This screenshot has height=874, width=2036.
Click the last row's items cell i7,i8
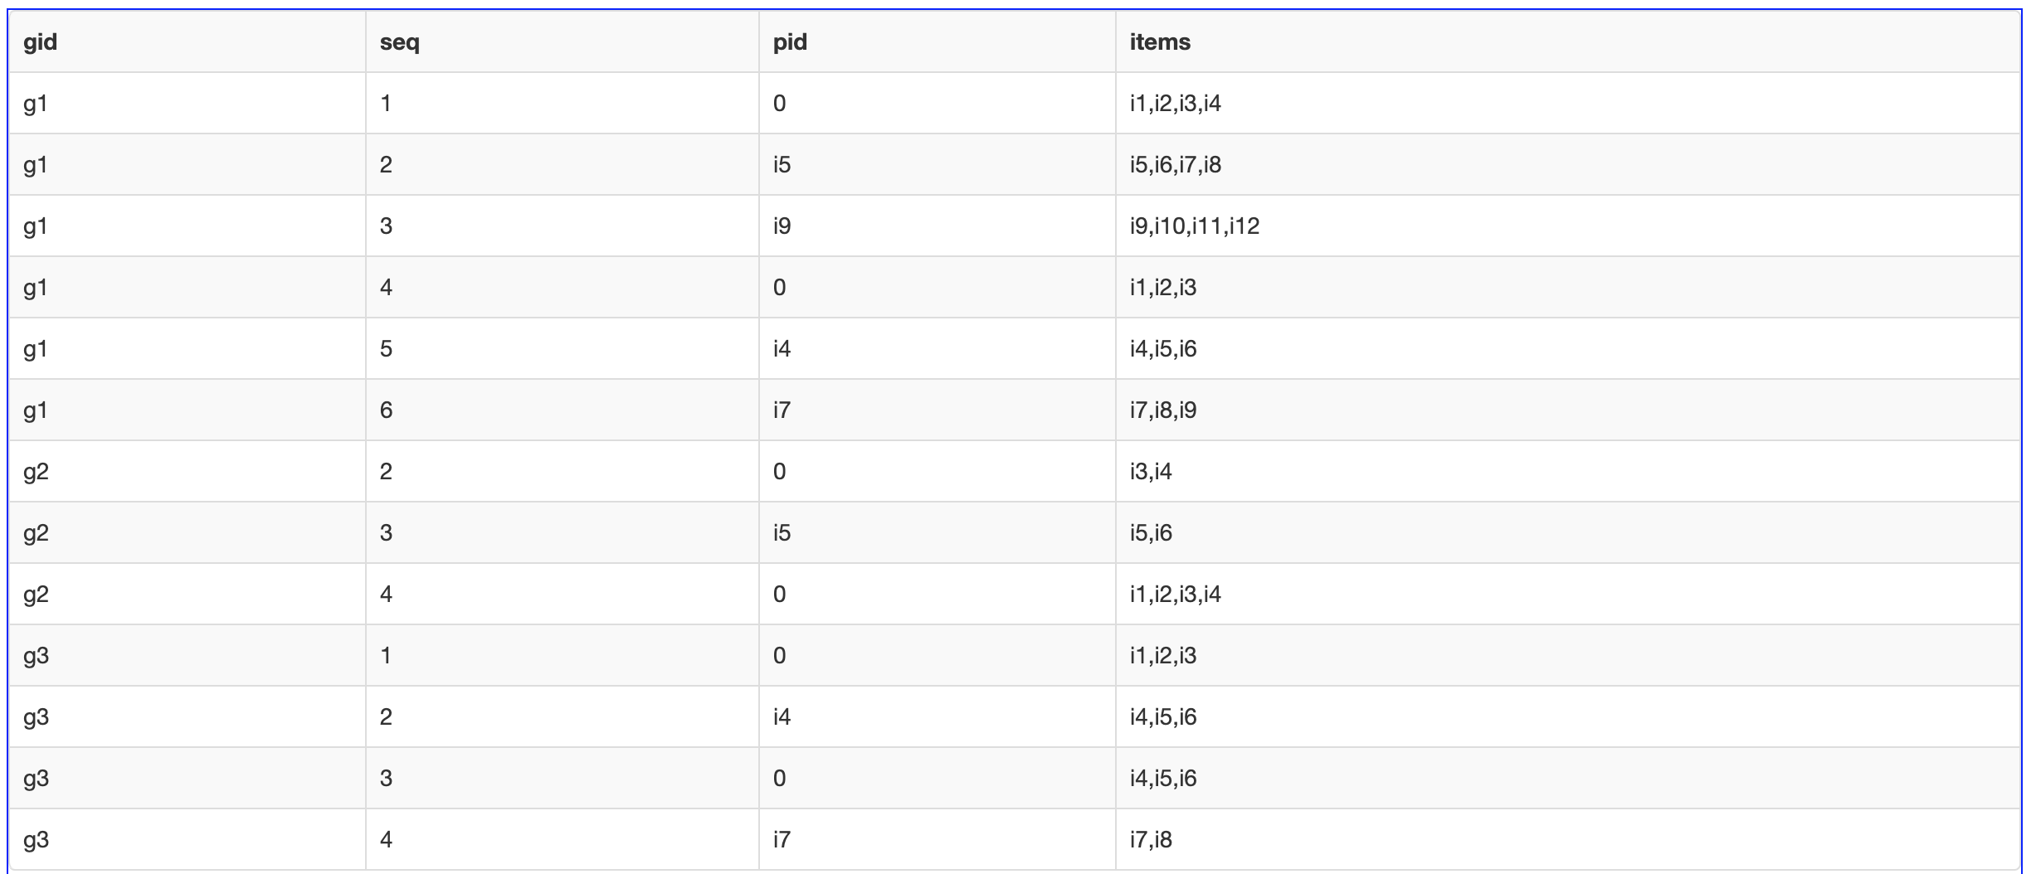tap(1568, 839)
